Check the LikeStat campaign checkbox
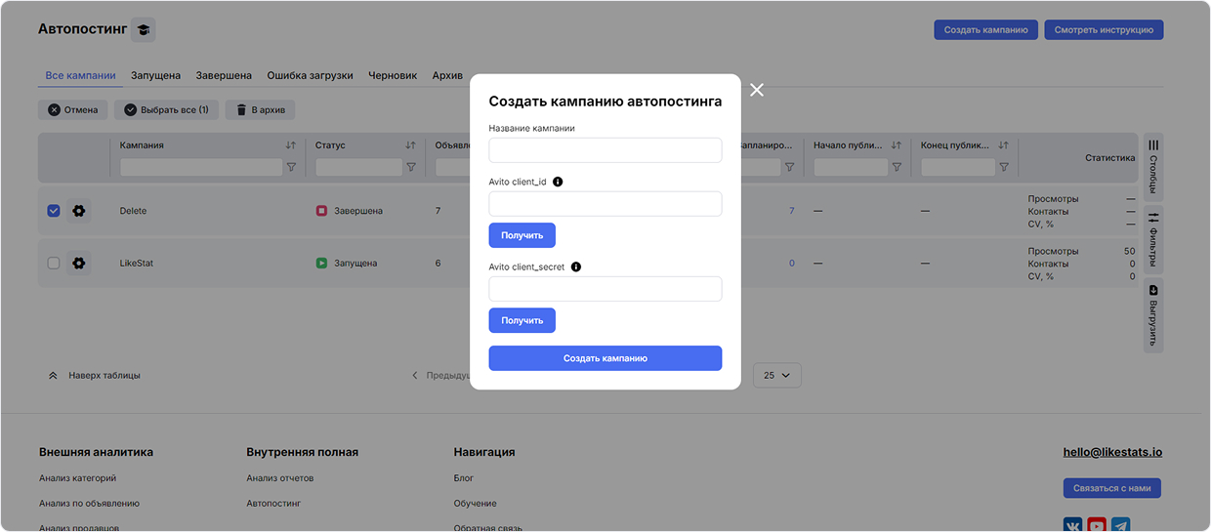The image size is (1211, 532). (x=54, y=263)
